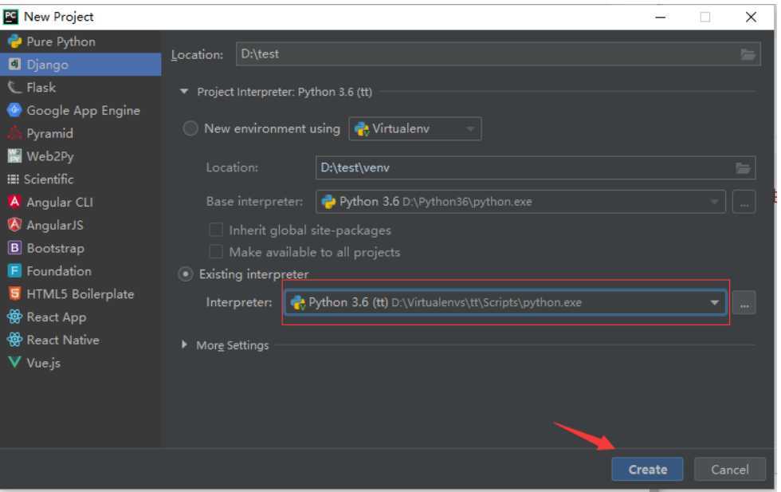Select React App project type
This screenshot has height=492, width=781.
(80, 317)
